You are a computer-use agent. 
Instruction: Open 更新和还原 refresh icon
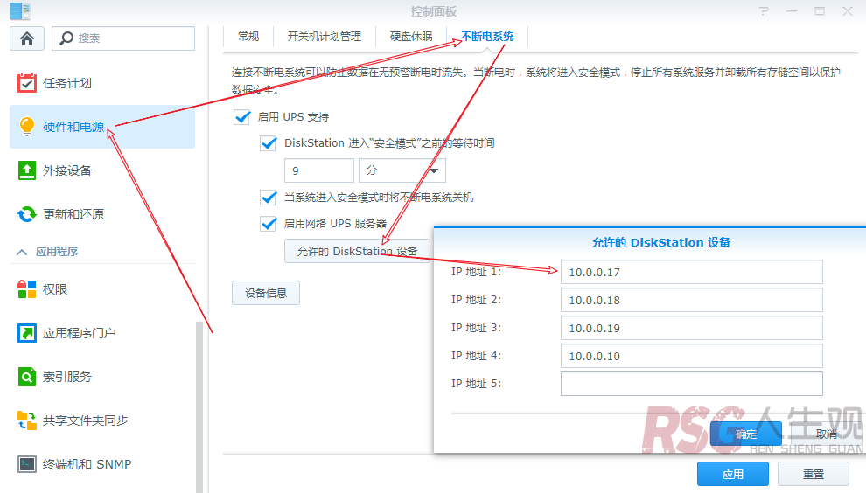pos(26,214)
